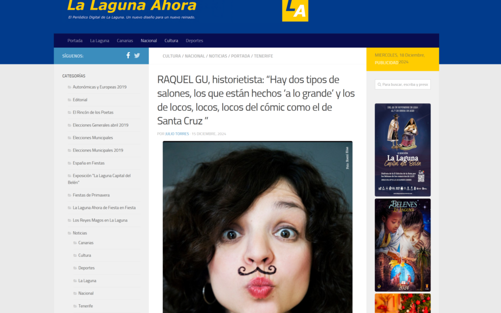Open Los Reyes Magos en La Laguna category
The height and width of the screenshot is (313, 501).
[x=100, y=220]
